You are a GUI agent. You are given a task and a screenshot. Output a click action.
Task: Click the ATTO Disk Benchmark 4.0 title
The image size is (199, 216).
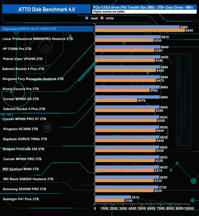point(47,9)
